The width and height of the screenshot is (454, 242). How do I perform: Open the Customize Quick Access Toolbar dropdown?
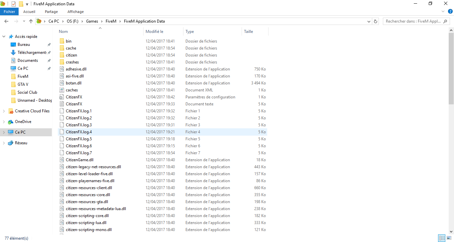pyautogui.click(x=27, y=4)
